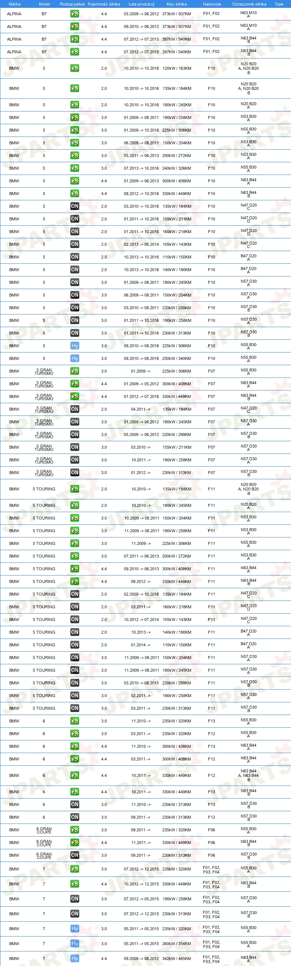Screen dimensions: 291x966
Task: Click diesel ON icon in BMW 5 F10 155kW / 211KM row
Action: [x=75, y=219]
